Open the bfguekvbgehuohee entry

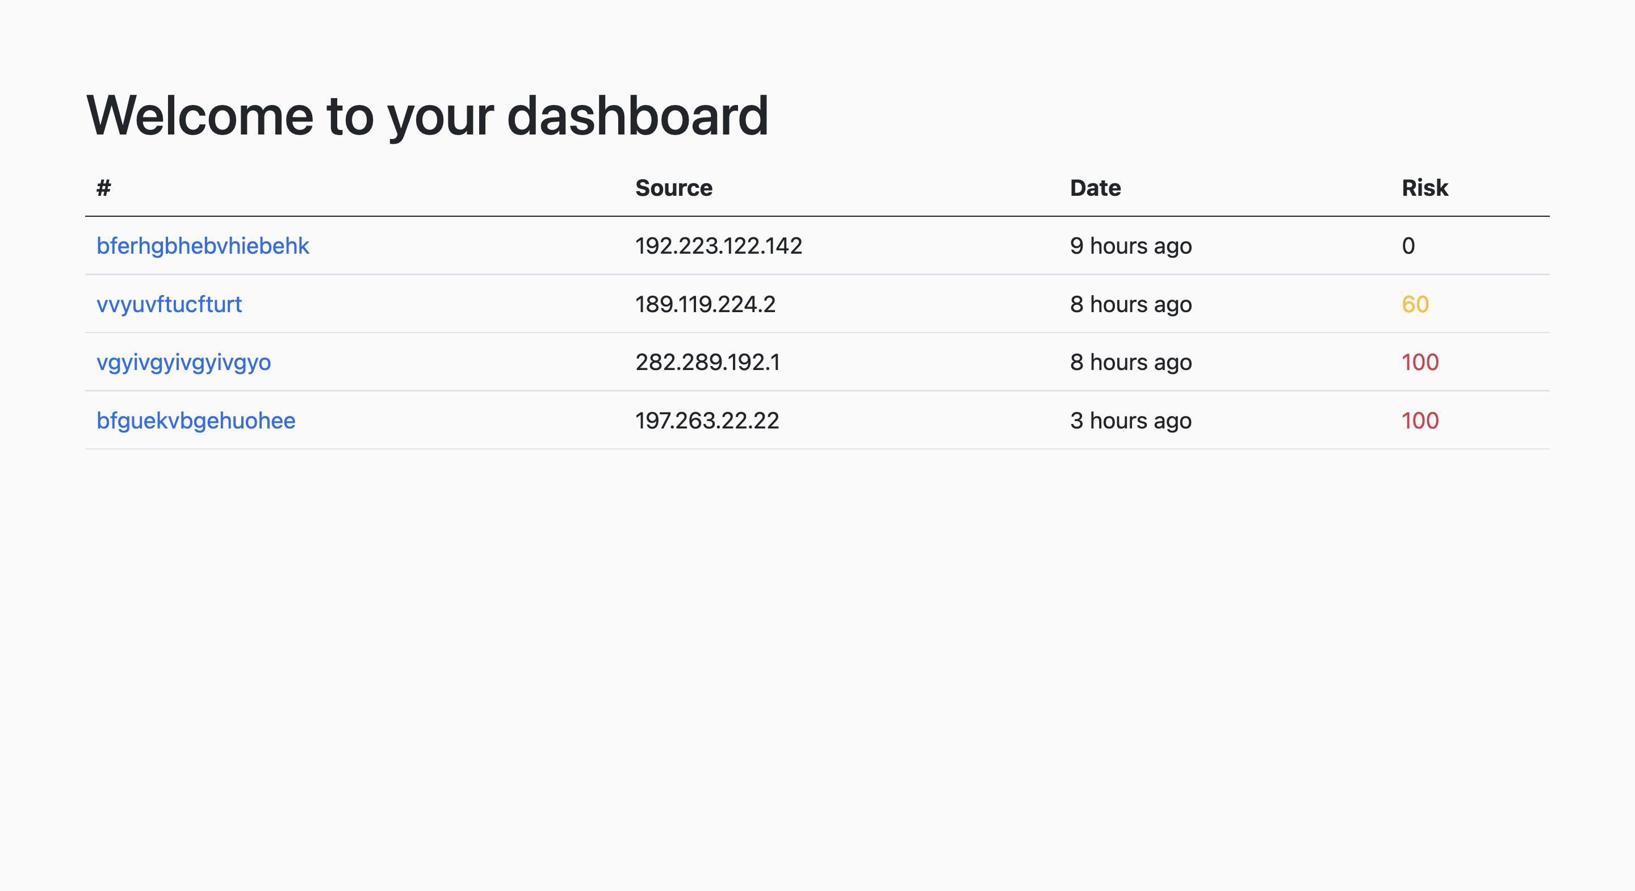coord(195,420)
